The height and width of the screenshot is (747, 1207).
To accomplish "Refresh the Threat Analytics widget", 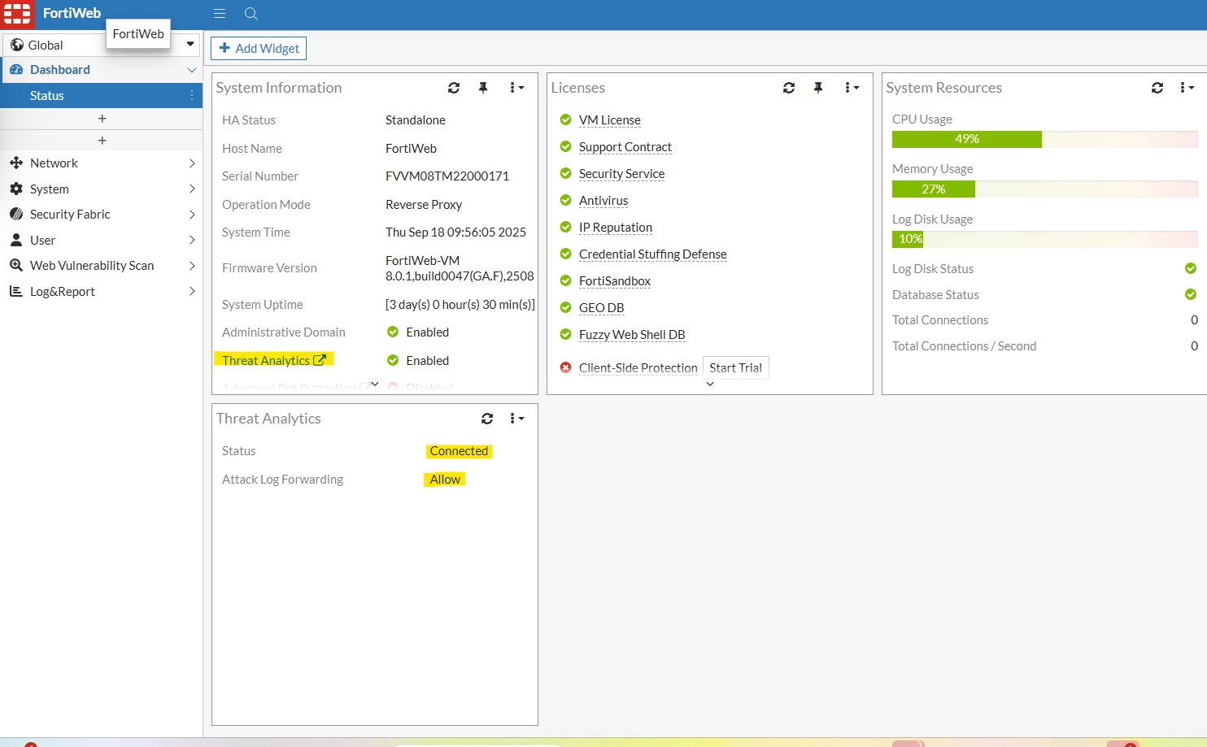I will [487, 419].
